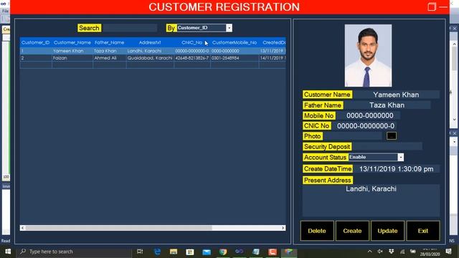The width and height of the screenshot is (459, 258).
Task: Click the Quaidabad, Karachi cell
Action: coord(150,58)
